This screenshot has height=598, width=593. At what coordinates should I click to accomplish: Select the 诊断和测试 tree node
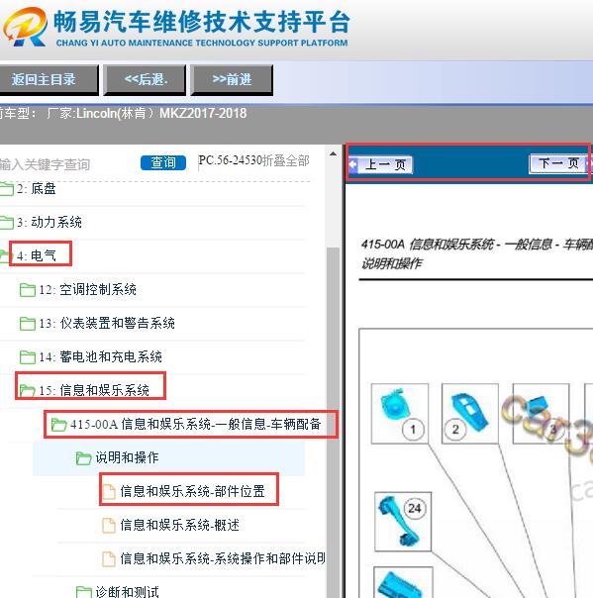(x=127, y=591)
